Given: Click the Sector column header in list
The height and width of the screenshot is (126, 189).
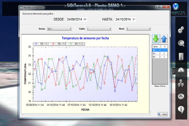Looking at the screenshot, I should (x=155, y=47).
